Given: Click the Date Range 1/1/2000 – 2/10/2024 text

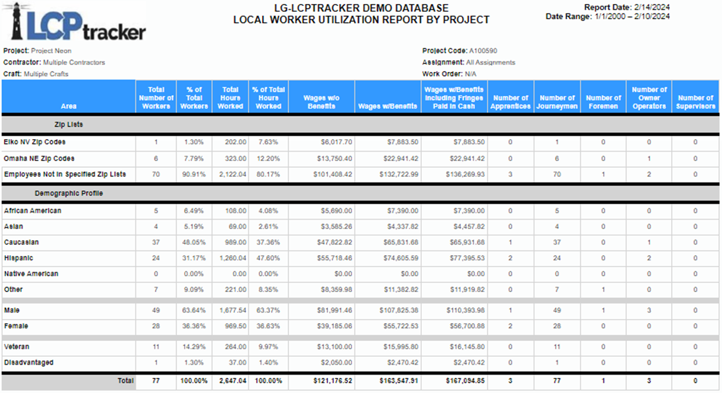Looking at the screenshot, I should point(608,16).
